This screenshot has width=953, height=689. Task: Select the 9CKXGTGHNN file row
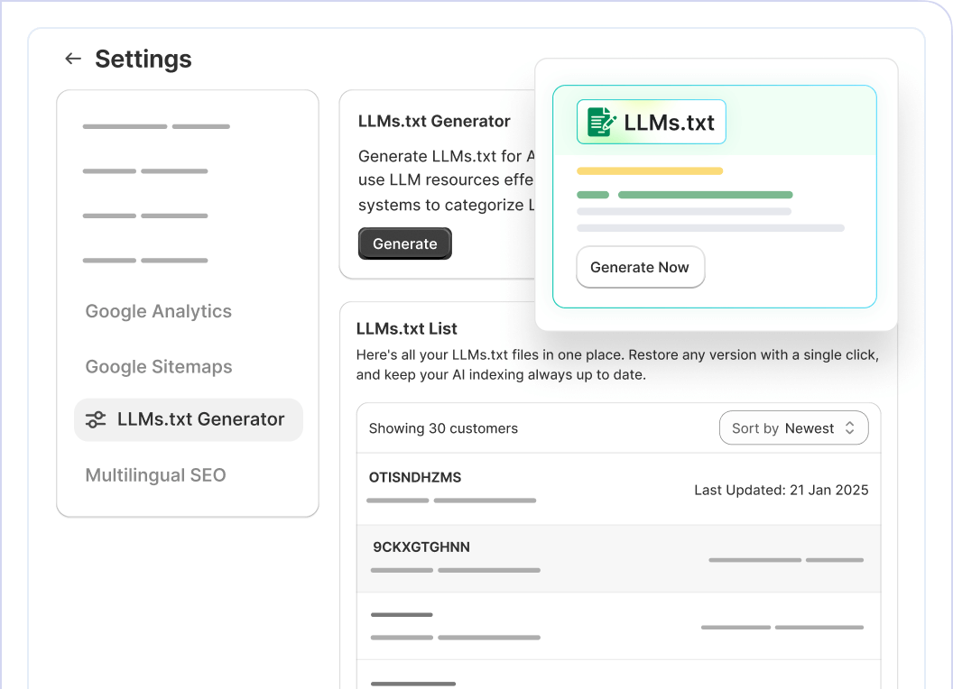421,547
